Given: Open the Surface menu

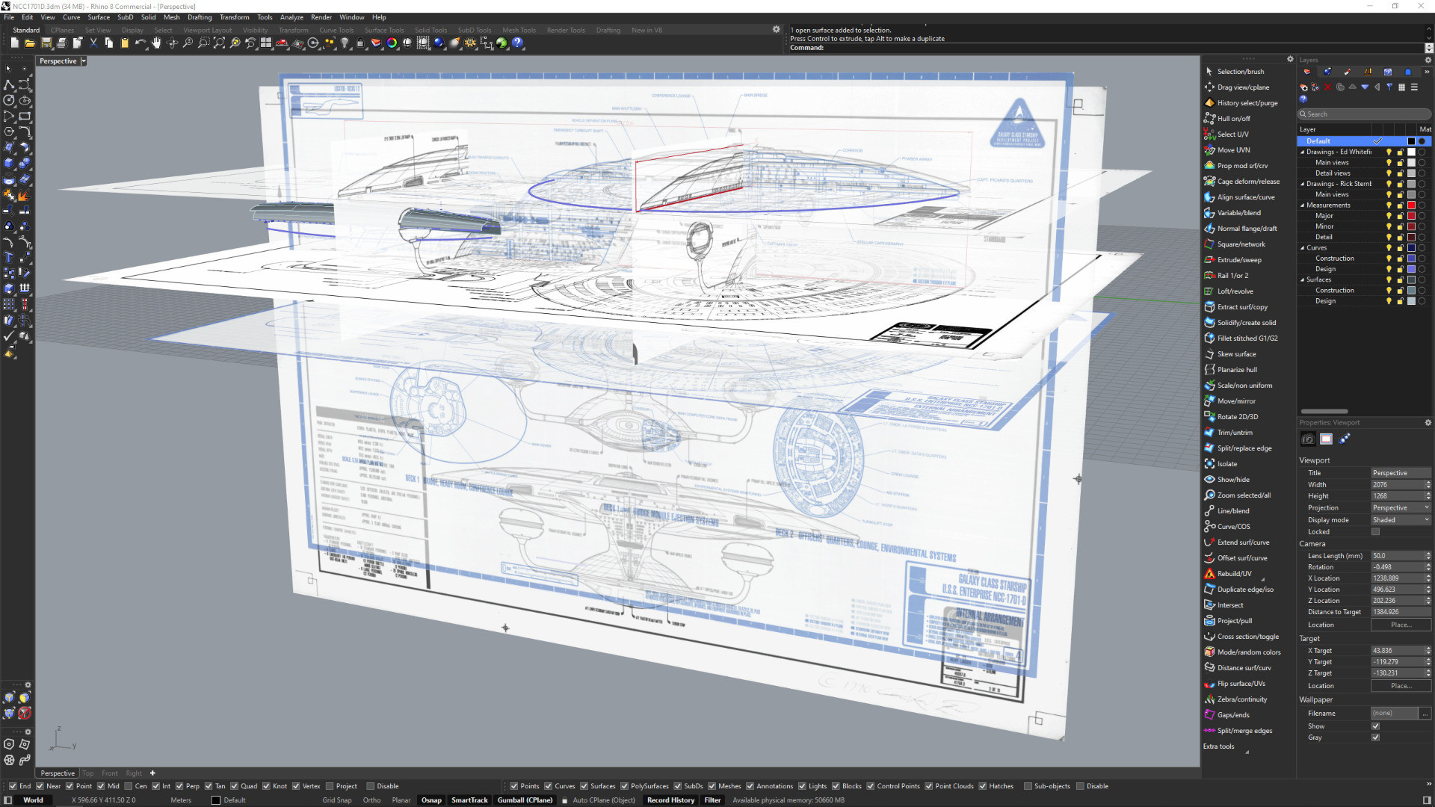Looking at the screenshot, I should pyautogui.click(x=99, y=17).
